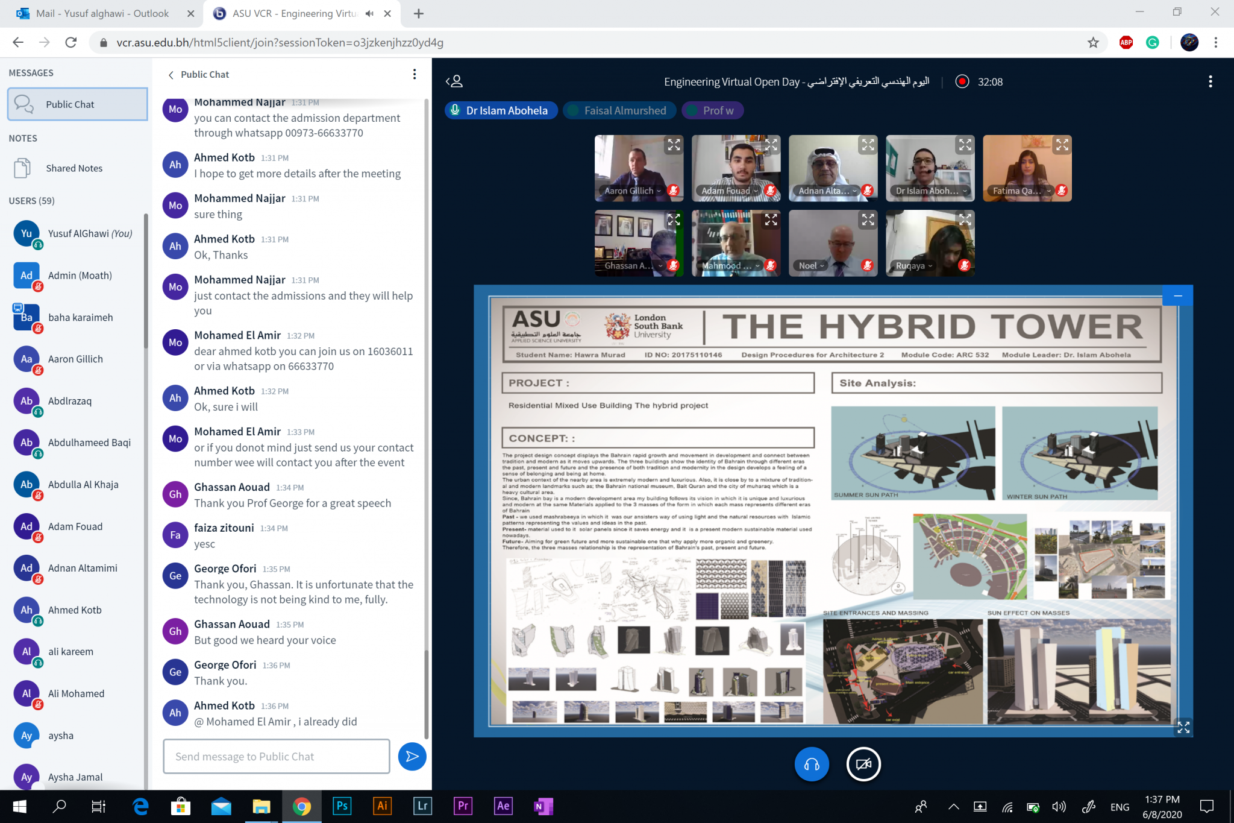Mute the ASU VCR tab audio icon
This screenshot has height=823, width=1234.
[369, 13]
